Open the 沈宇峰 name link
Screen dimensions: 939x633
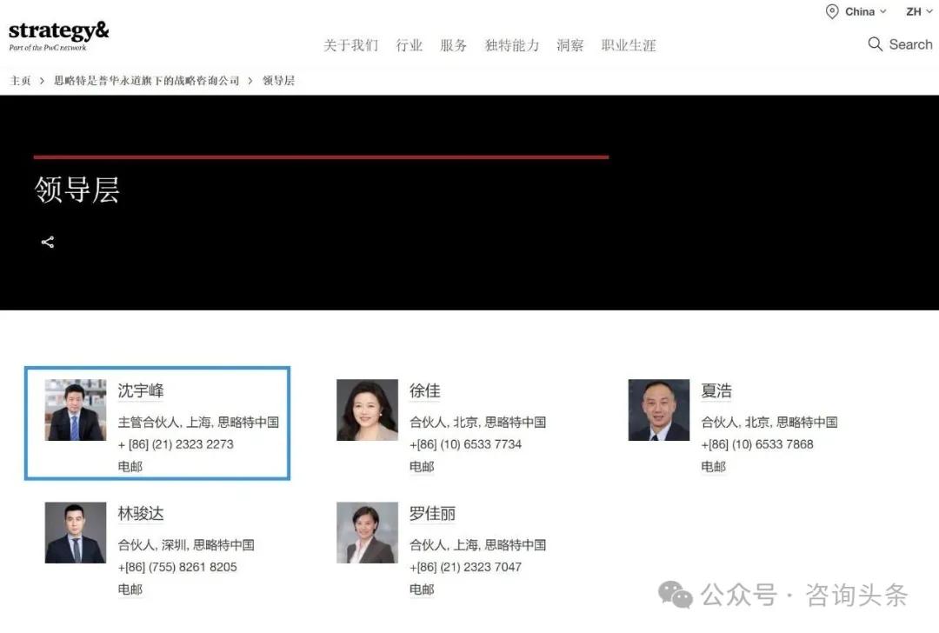[141, 391]
